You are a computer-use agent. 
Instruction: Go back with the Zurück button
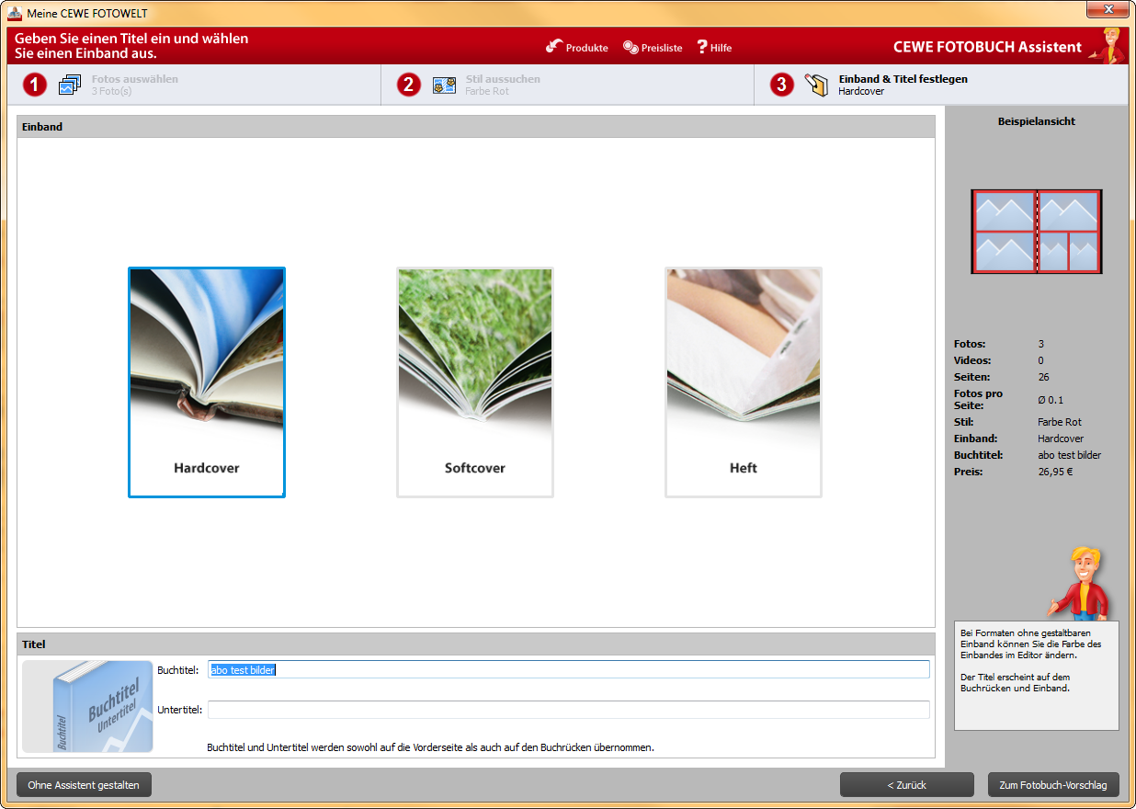tap(906, 785)
